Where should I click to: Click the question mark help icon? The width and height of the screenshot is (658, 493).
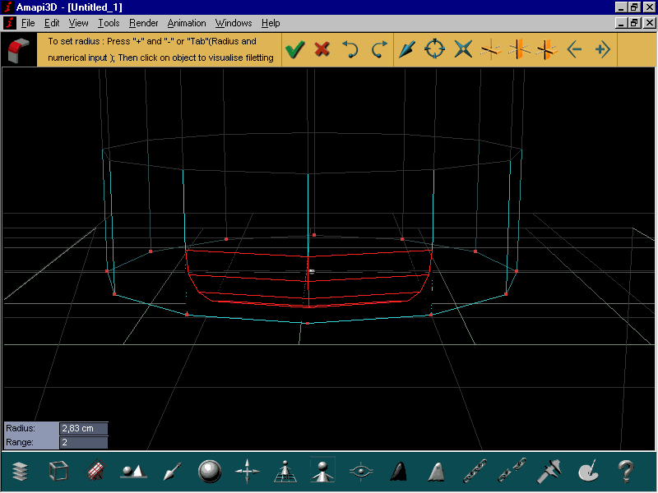626,471
